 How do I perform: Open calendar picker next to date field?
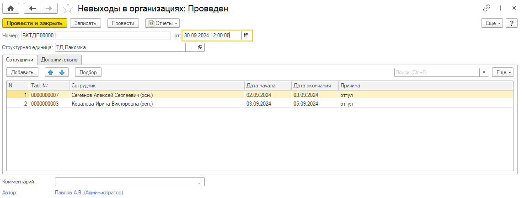(x=246, y=35)
